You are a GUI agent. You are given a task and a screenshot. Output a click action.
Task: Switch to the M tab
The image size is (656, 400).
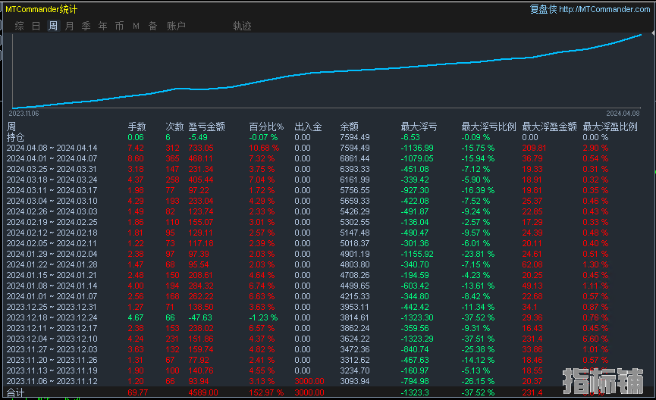(x=136, y=26)
